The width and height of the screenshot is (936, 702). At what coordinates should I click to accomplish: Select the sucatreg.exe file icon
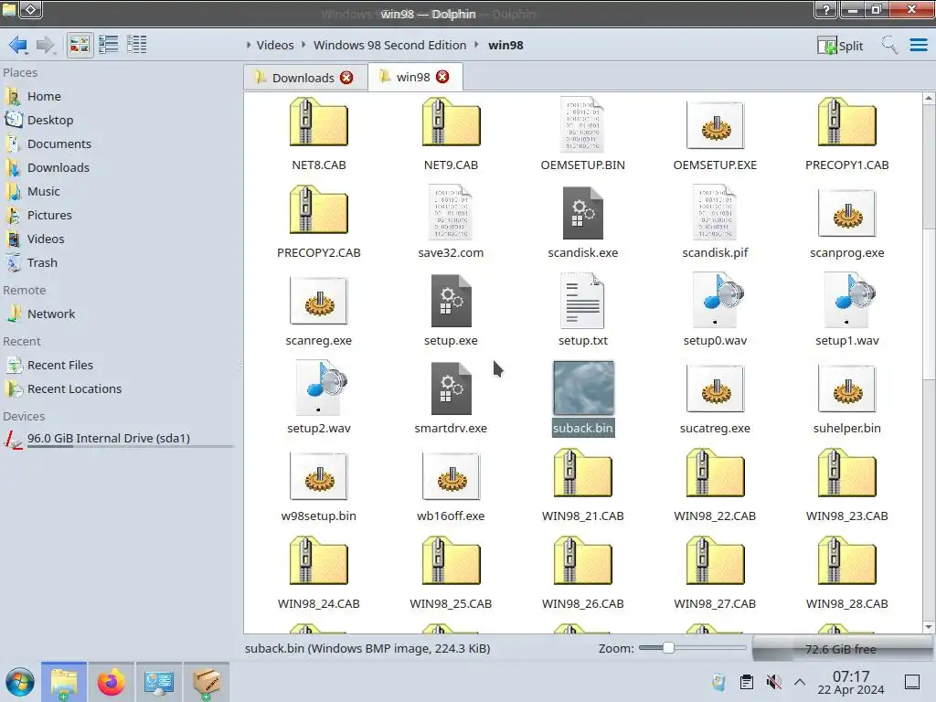tap(715, 388)
